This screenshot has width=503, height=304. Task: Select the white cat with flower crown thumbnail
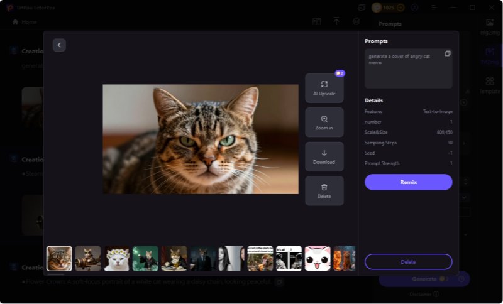pos(117,258)
